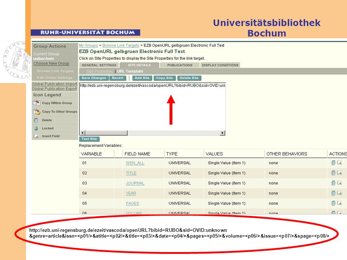347x260 pixels.
Task: Click the VALUES column header
Action: click(214, 154)
